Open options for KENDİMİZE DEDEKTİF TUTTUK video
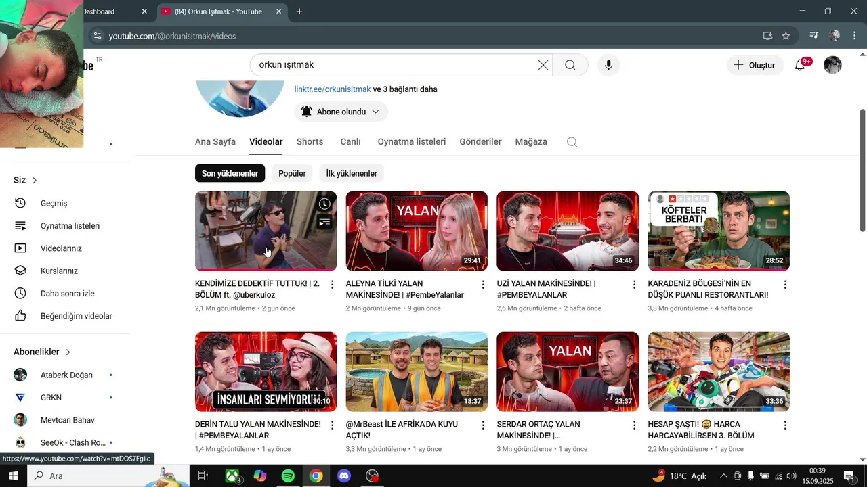The height and width of the screenshot is (487, 867). [x=332, y=285]
